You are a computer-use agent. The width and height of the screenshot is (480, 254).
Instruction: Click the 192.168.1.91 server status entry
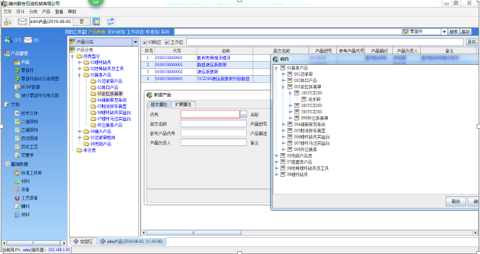pos(59,250)
